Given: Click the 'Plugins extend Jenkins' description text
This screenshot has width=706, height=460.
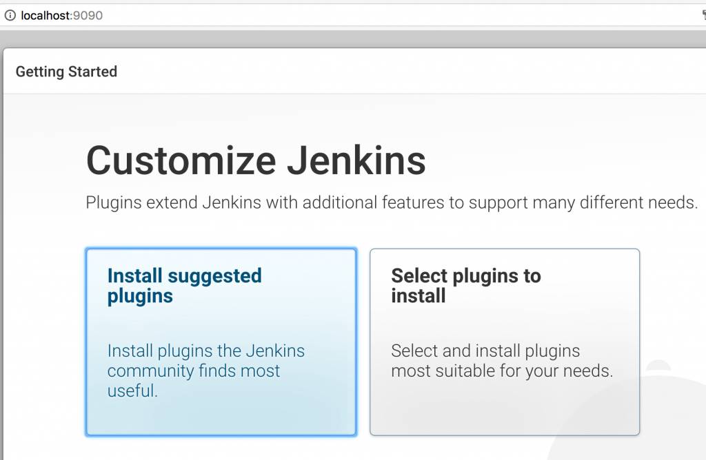Looking at the screenshot, I should tap(392, 202).
